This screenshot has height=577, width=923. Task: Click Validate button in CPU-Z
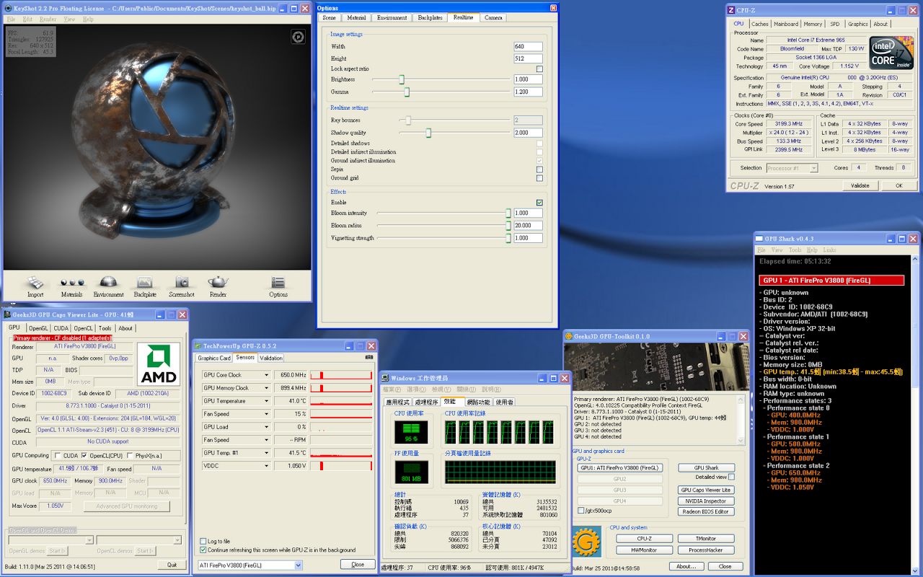860,185
